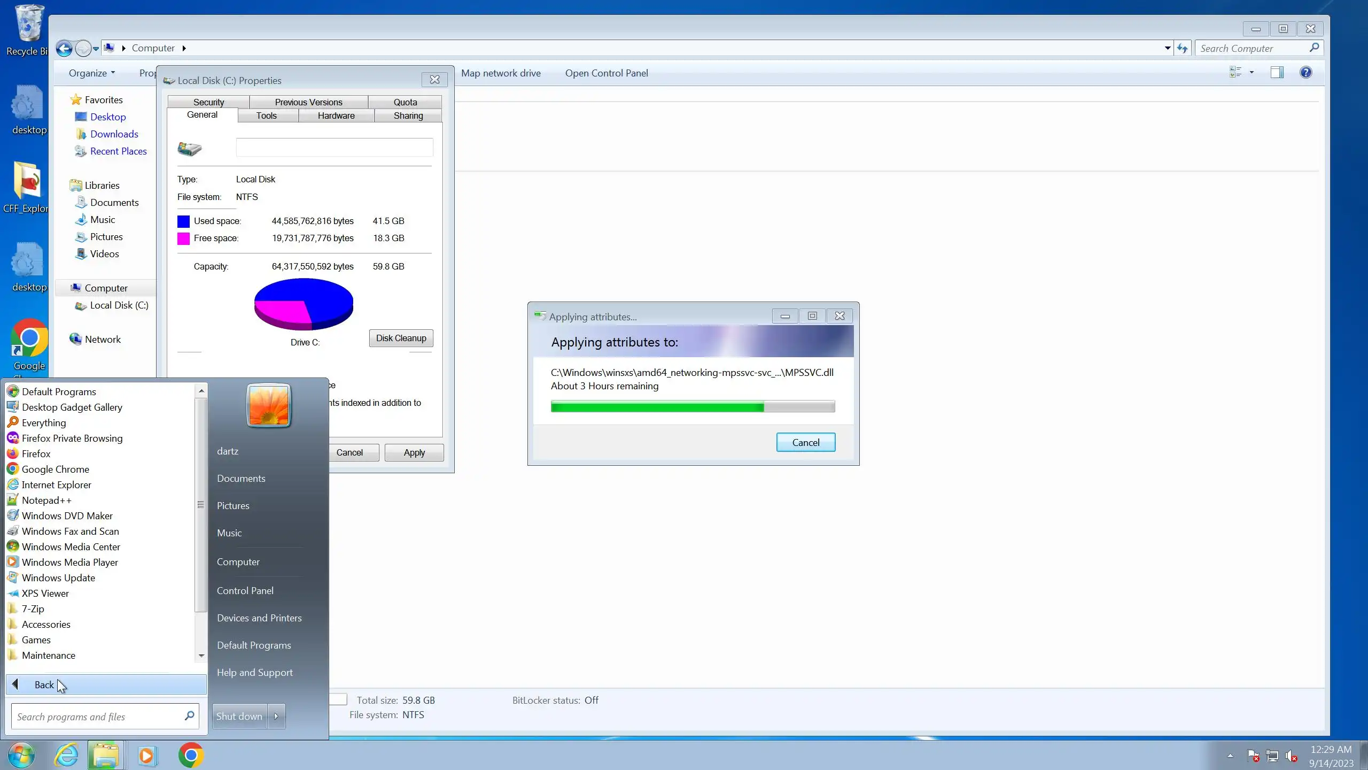Cancel the Applying attributes operation
Screen dimensions: 1368x770
805,442
